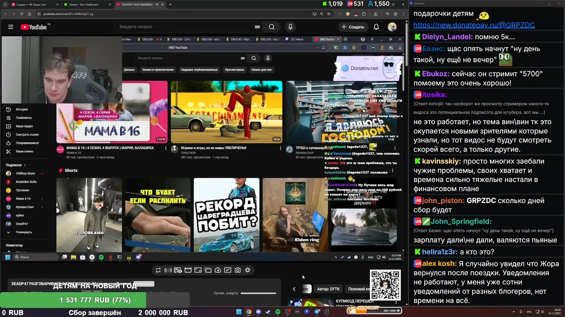Open Chrome from the Windows taskbar
Viewport: 565px width, 317px height.
[x=249, y=312]
